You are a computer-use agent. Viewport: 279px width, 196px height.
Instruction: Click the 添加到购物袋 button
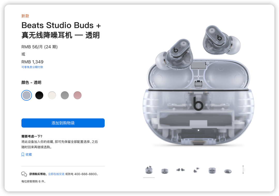[x=63, y=123]
